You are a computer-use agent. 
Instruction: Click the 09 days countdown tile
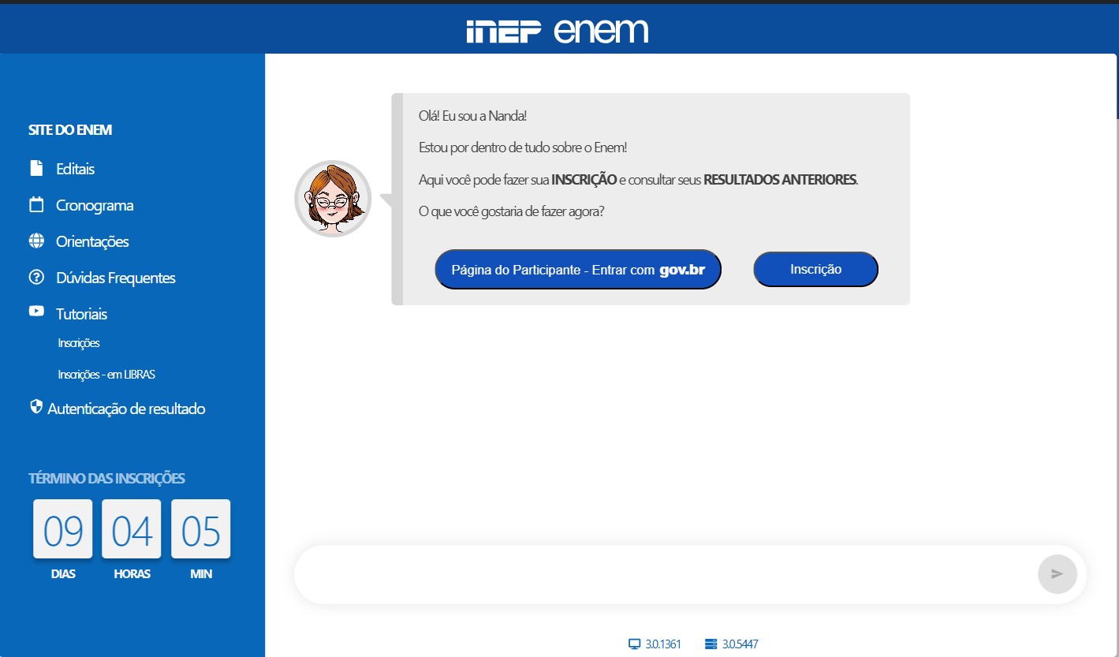point(63,528)
